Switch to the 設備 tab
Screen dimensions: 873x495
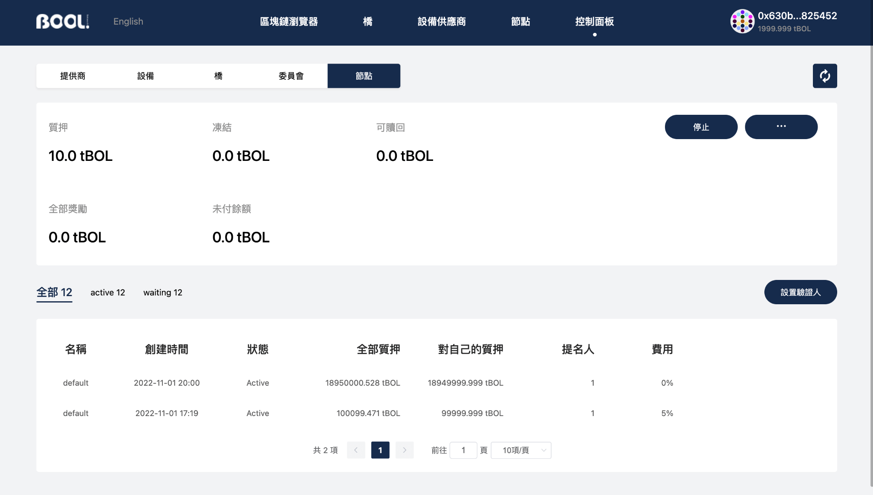pos(145,76)
